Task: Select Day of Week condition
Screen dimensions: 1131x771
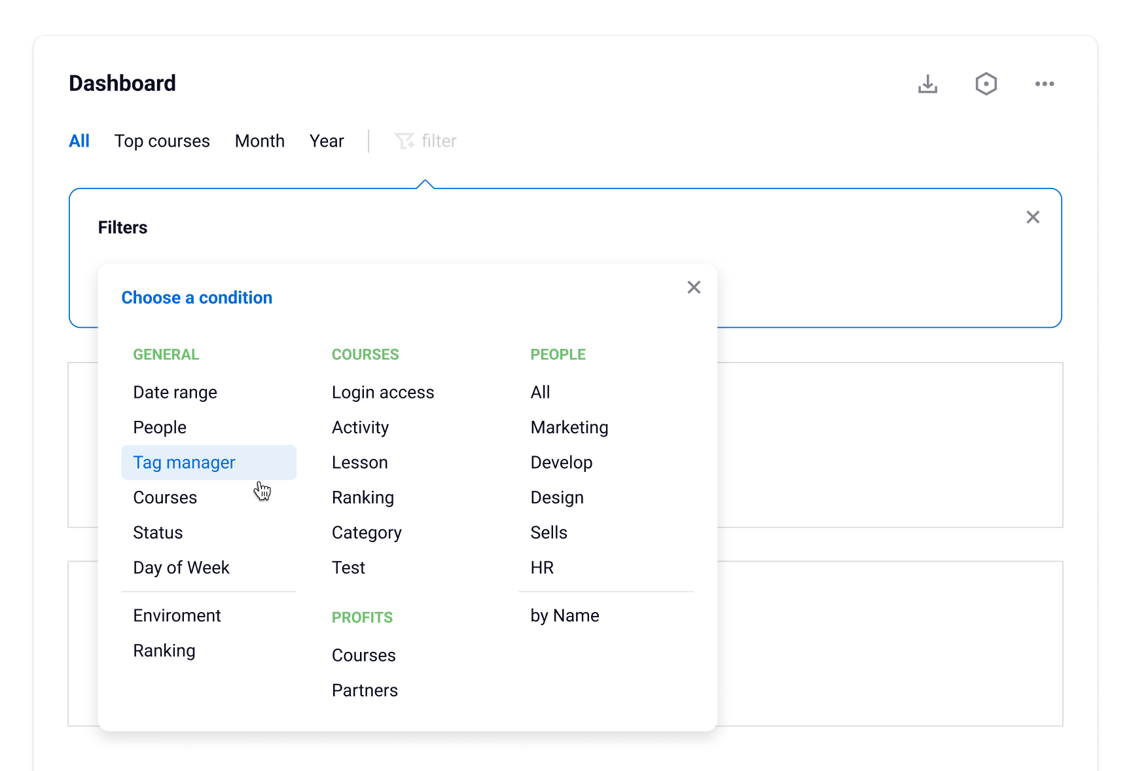Action: coord(181,567)
